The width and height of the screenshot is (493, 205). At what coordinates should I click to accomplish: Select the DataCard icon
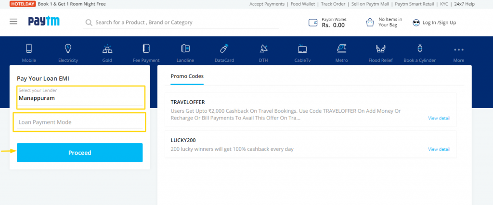(224, 48)
